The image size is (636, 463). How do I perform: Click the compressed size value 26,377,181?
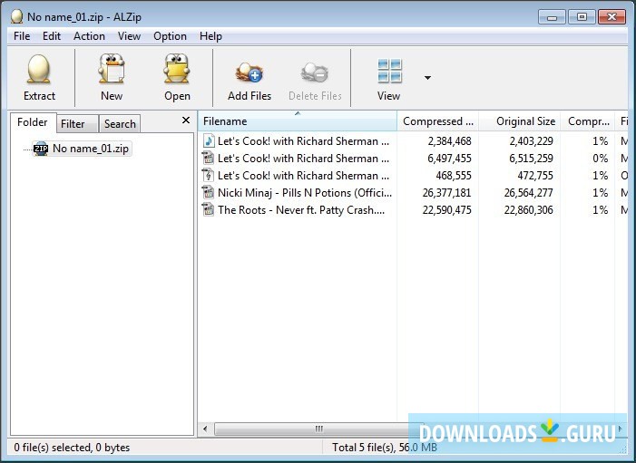(x=446, y=192)
